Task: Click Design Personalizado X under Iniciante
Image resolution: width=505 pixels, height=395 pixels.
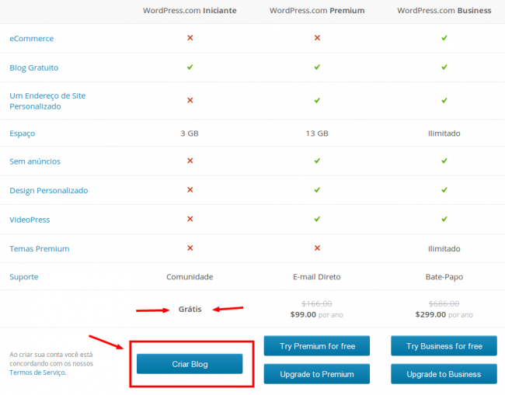Action: click(x=190, y=190)
